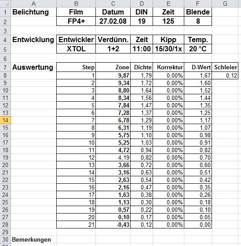The width and height of the screenshot is (241, 246).
Task: Select Korrektur cell in Step 20 row
Action: coord(168,217)
